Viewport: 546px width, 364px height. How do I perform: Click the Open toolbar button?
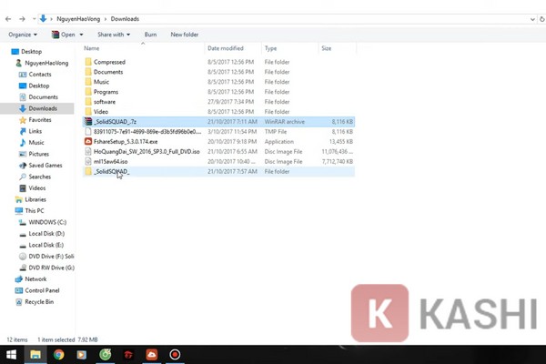pyautogui.click(x=64, y=35)
